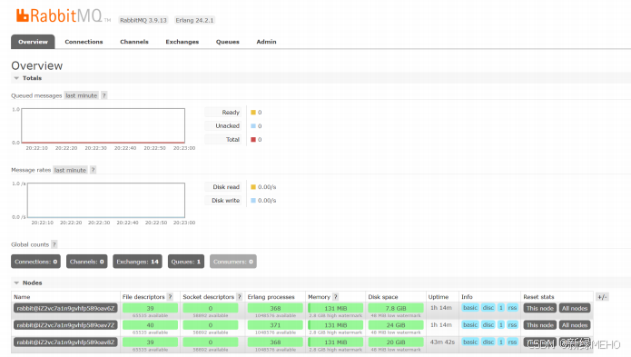Screen dimensions: 631x357
Task: Click the basic tag on 8Z node row
Action: click(x=470, y=342)
